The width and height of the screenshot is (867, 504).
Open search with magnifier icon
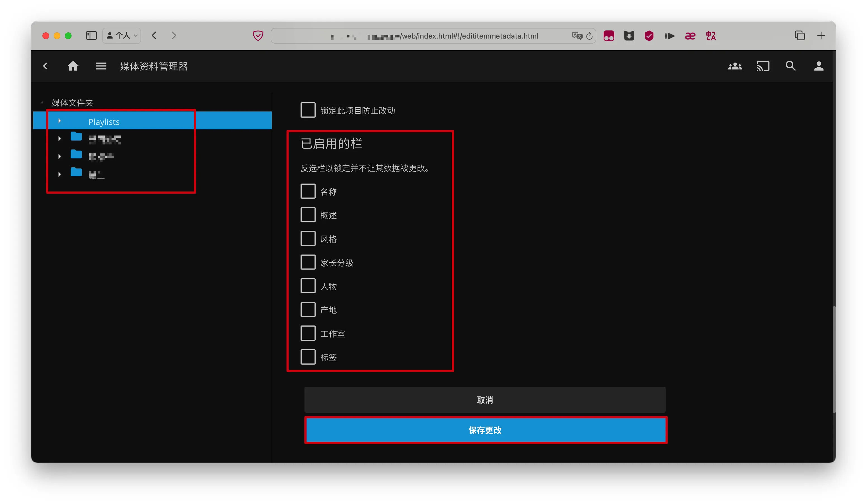click(x=790, y=66)
